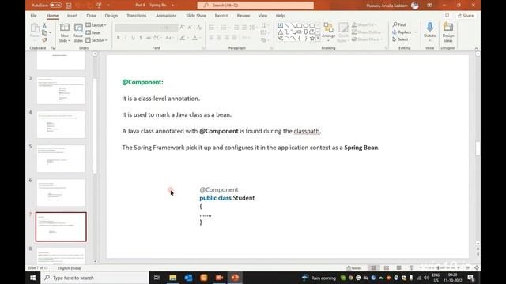506x284 pixels.
Task: Click Reset slide button
Action: point(93,32)
